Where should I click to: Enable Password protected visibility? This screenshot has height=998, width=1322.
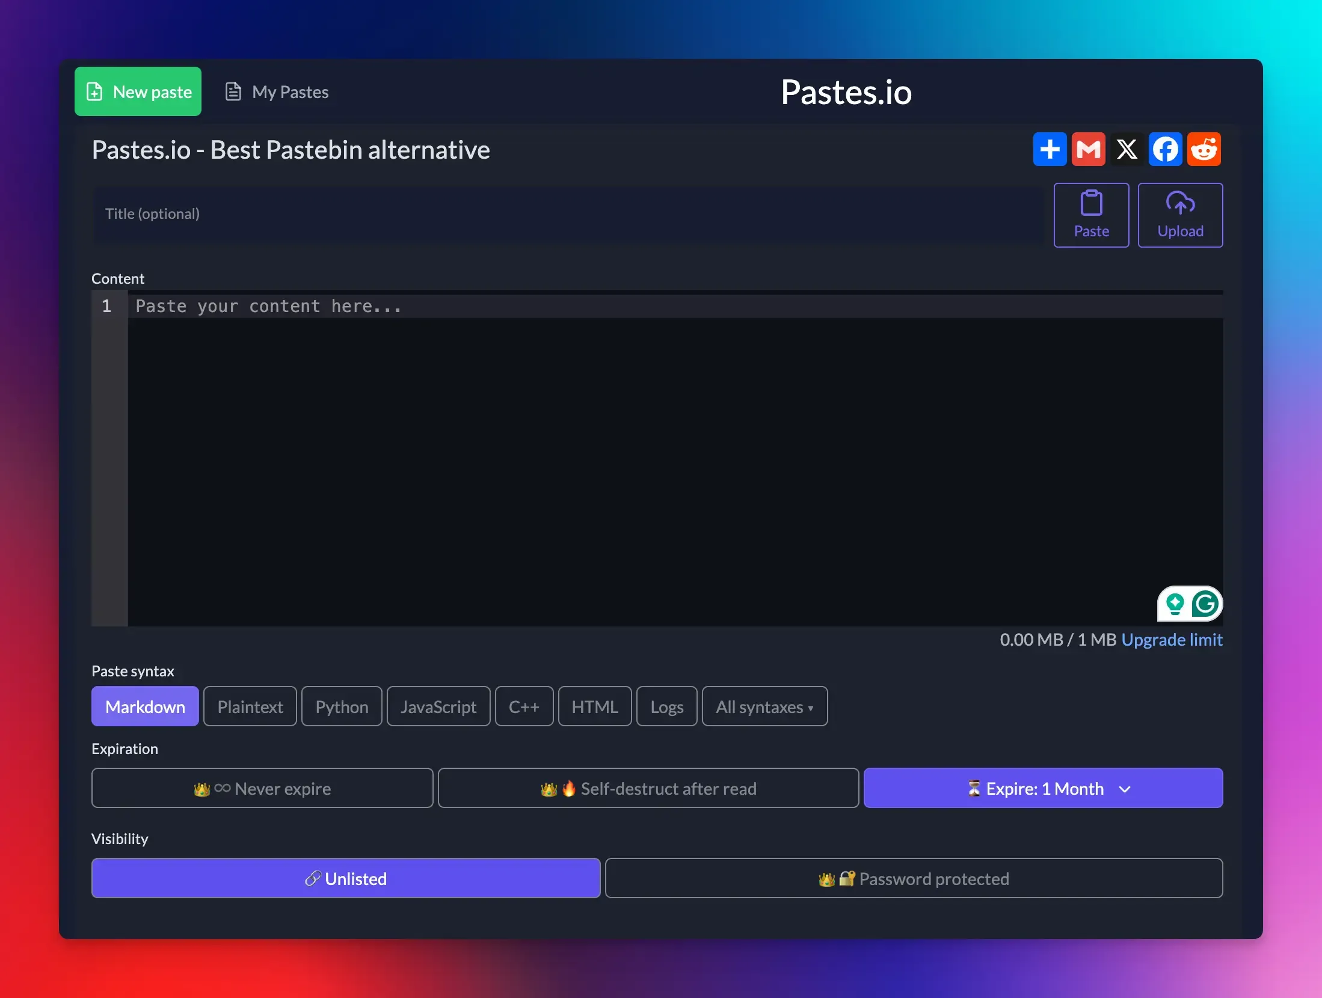914,878
